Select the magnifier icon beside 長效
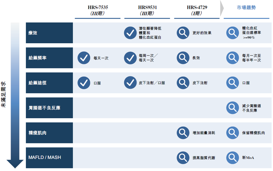 183,58
